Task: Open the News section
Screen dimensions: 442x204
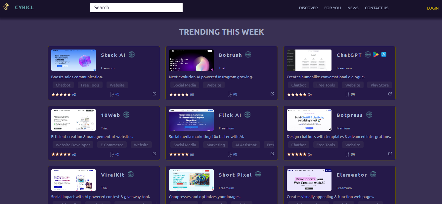Action: (x=353, y=8)
